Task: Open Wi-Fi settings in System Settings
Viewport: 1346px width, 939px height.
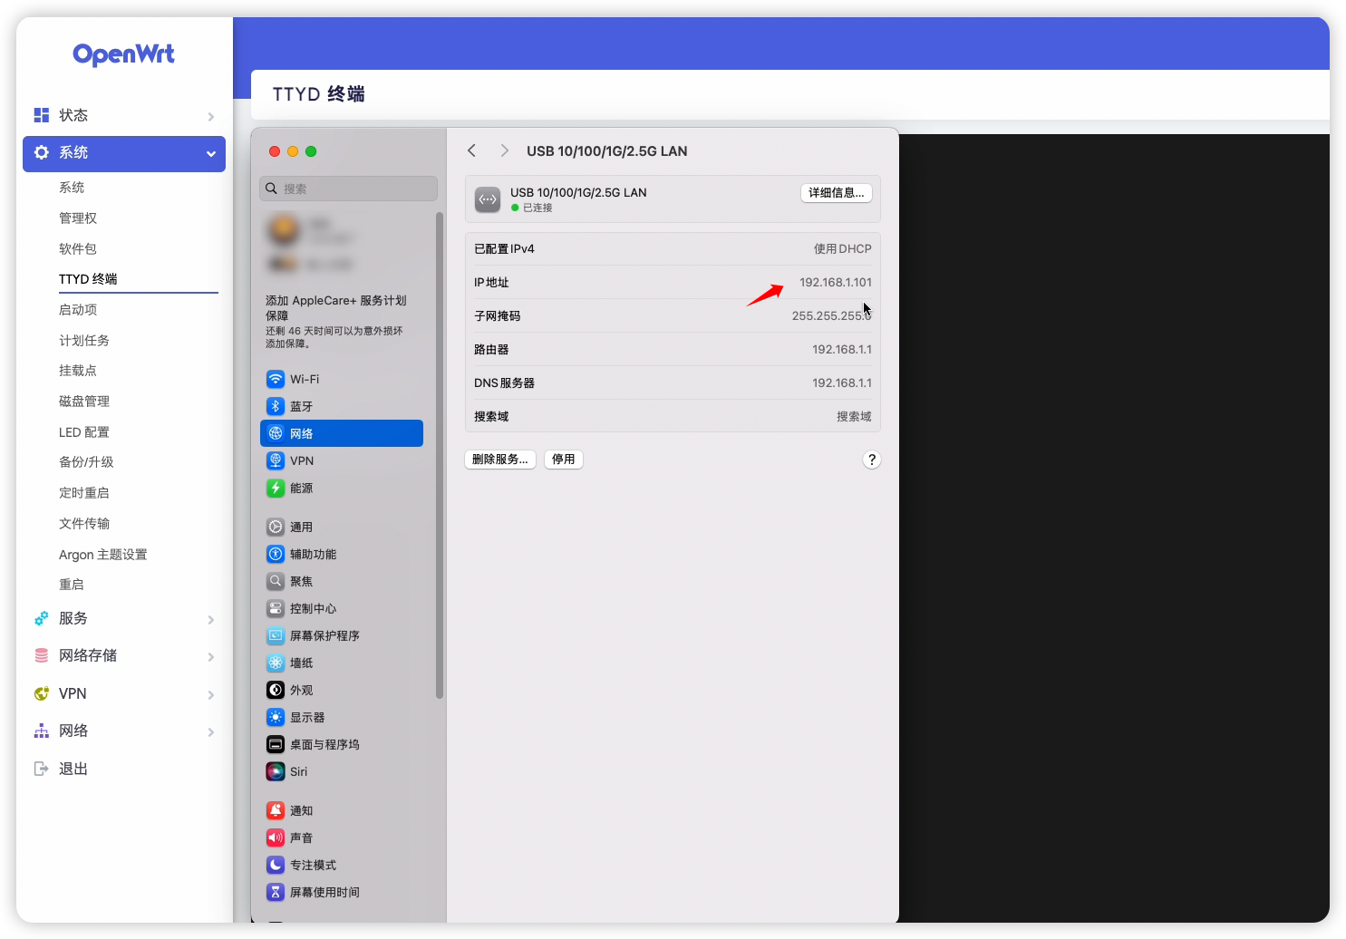Action: [304, 379]
